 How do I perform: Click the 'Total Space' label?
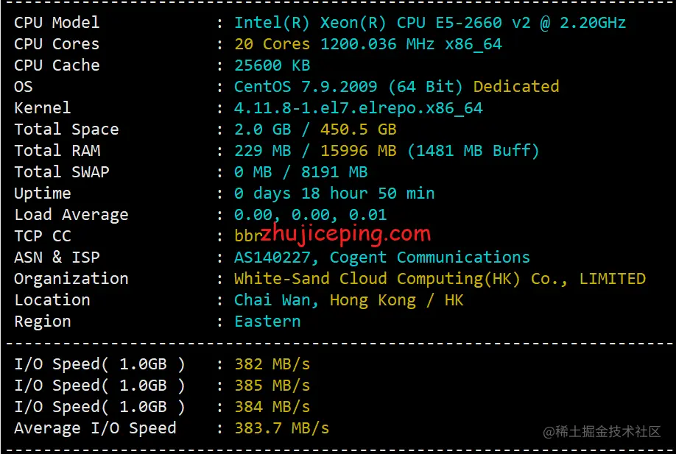click(66, 130)
